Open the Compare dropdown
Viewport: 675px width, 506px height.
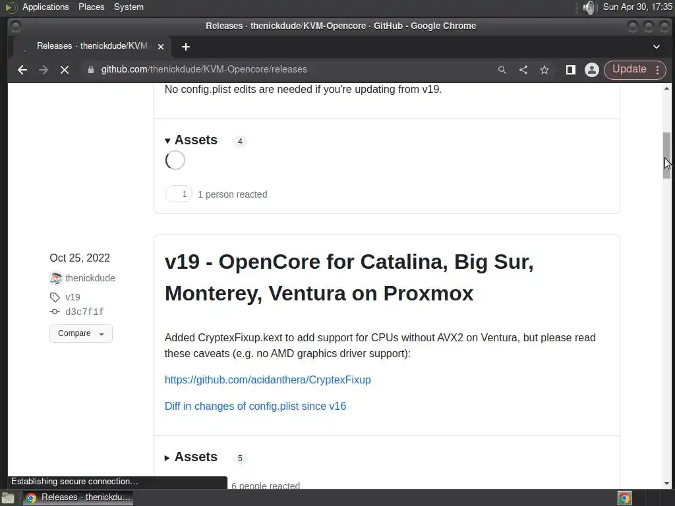click(81, 333)
